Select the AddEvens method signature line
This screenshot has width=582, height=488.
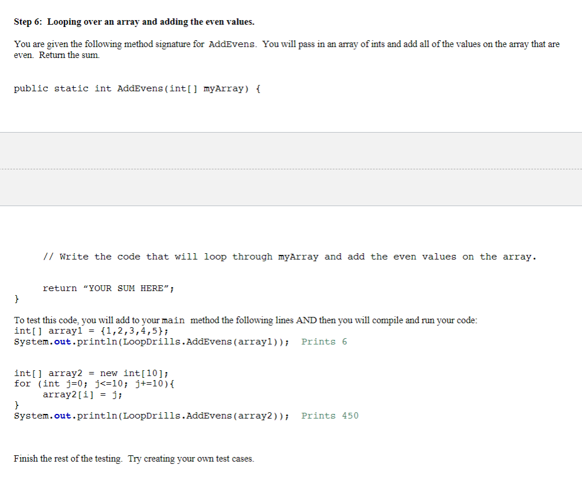[x=136, y=88]
